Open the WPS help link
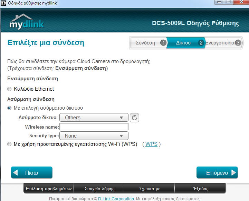Image resolution: width=249 pixels, height=201 pixels. click(x=151, y=144)
